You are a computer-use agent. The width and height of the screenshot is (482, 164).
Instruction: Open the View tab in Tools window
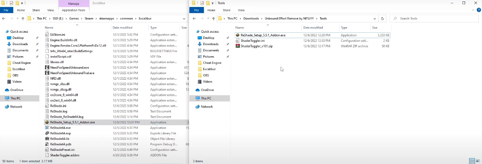coord(241,10)
